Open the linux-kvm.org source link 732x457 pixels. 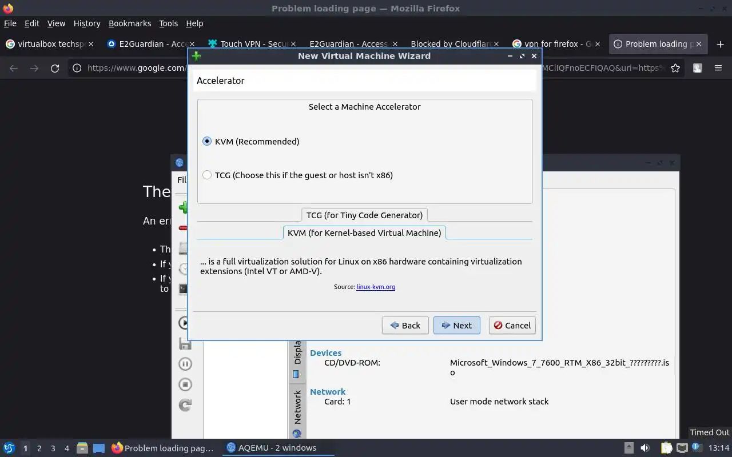(376, 287)
